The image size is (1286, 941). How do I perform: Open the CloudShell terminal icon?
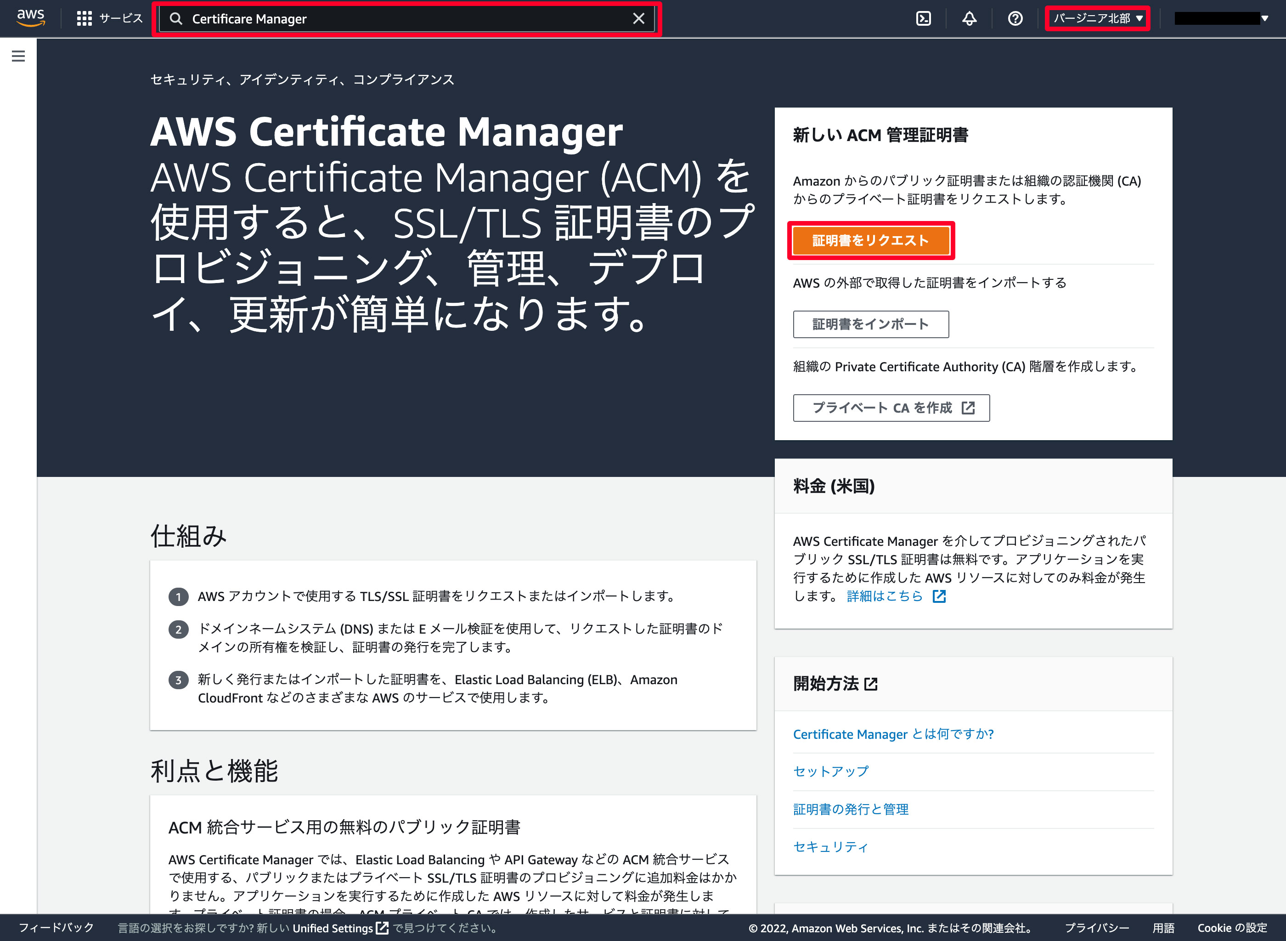923,17
